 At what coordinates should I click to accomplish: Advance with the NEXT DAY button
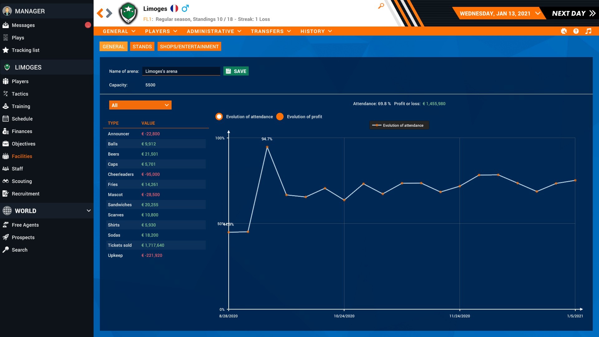pyautogui.click(x=573, y=13)
